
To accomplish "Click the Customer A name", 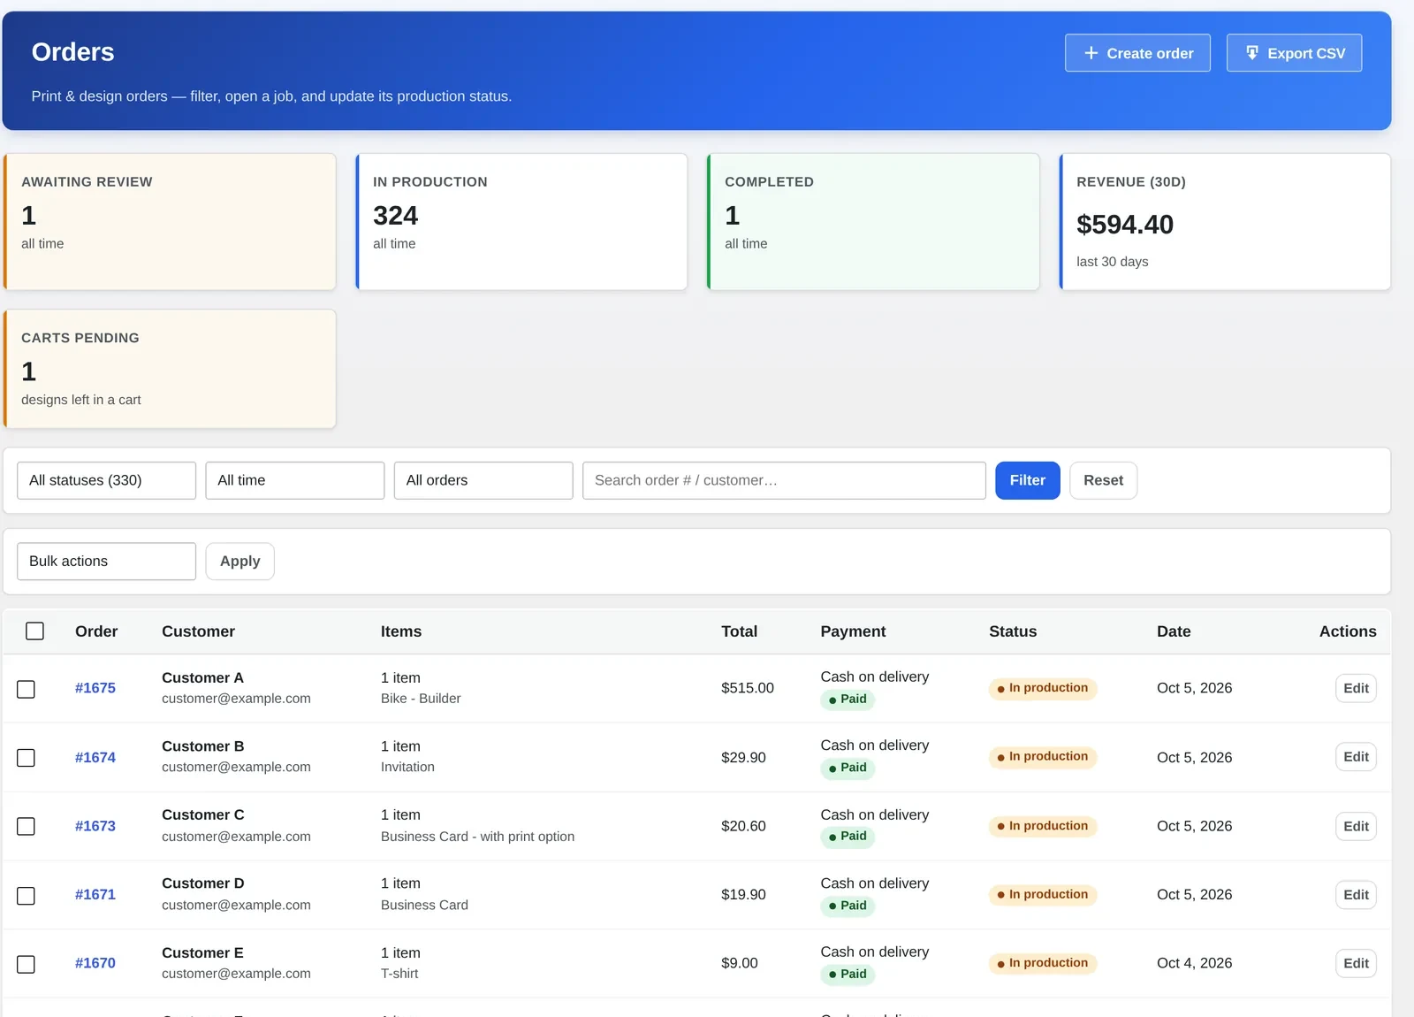I will click(x=202, y=677).
